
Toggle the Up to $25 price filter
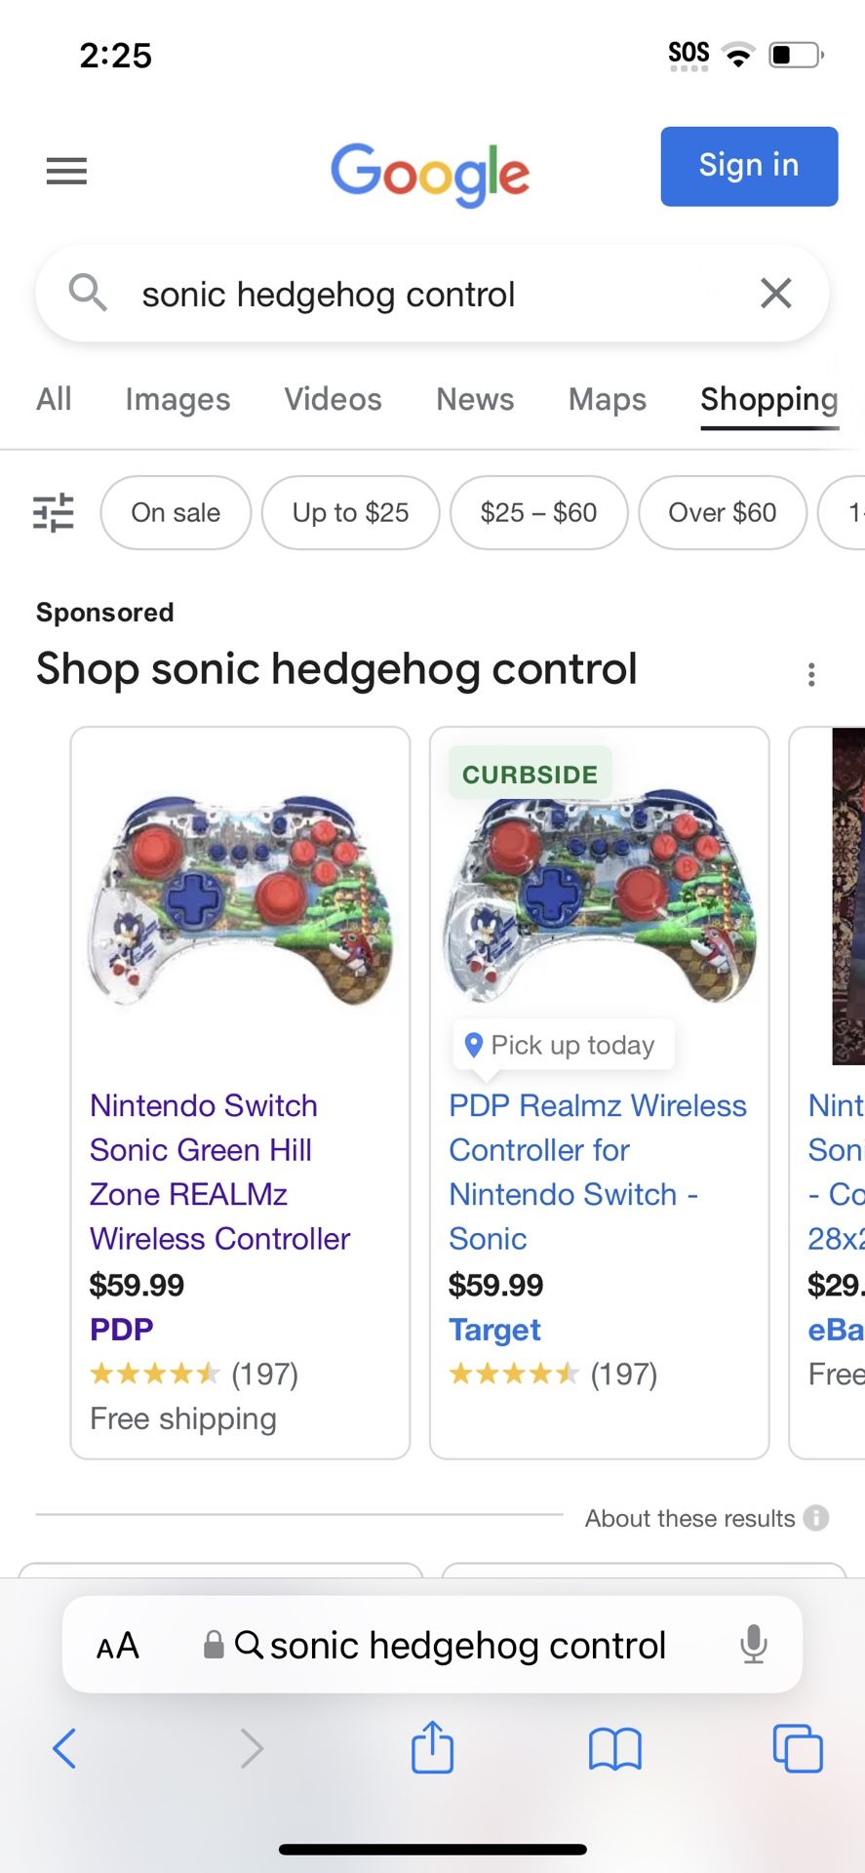350,512
